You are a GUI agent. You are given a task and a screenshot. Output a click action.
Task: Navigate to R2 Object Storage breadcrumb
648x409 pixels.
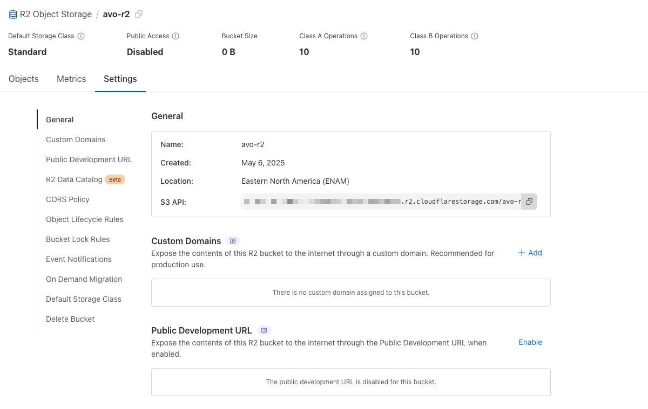[56, 15]
